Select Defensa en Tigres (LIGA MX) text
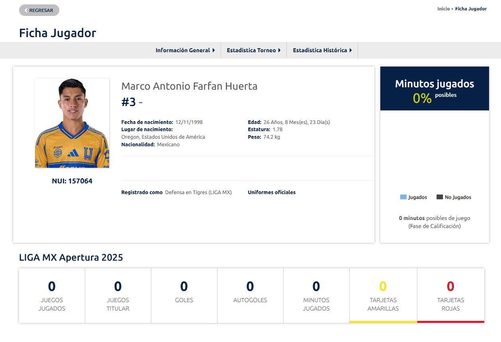 (x=198, y=193)
